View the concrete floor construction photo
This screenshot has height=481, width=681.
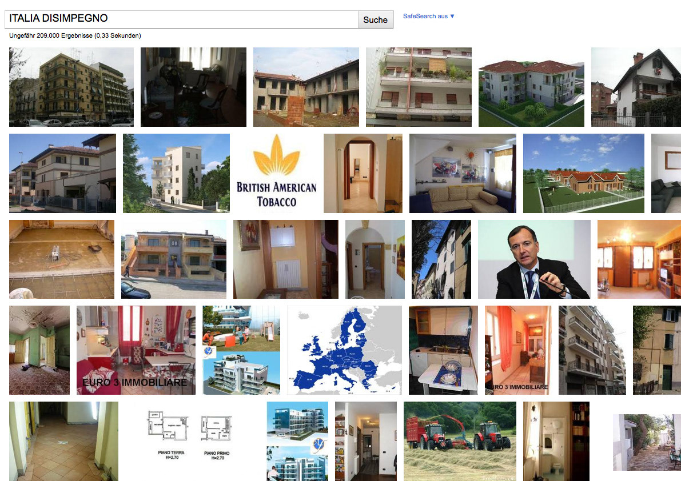pyautogui.click(x=62, y=259)
